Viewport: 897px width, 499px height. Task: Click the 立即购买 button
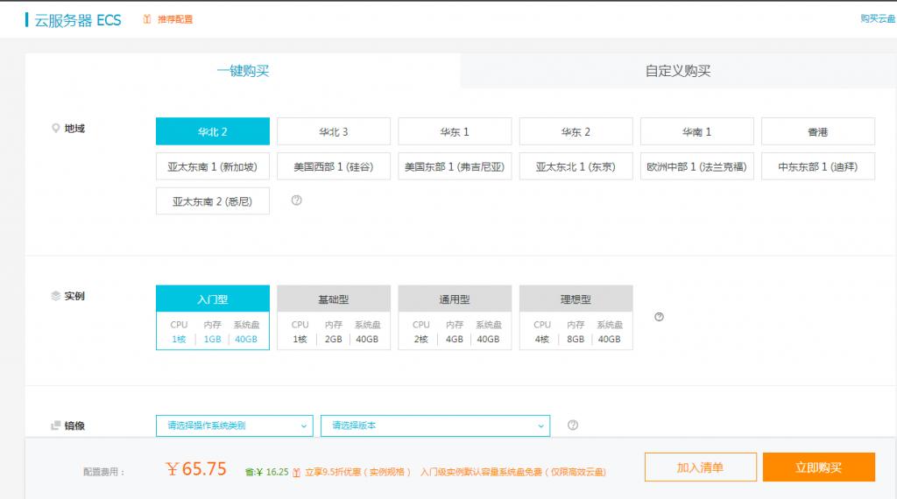tap(819, 467)
